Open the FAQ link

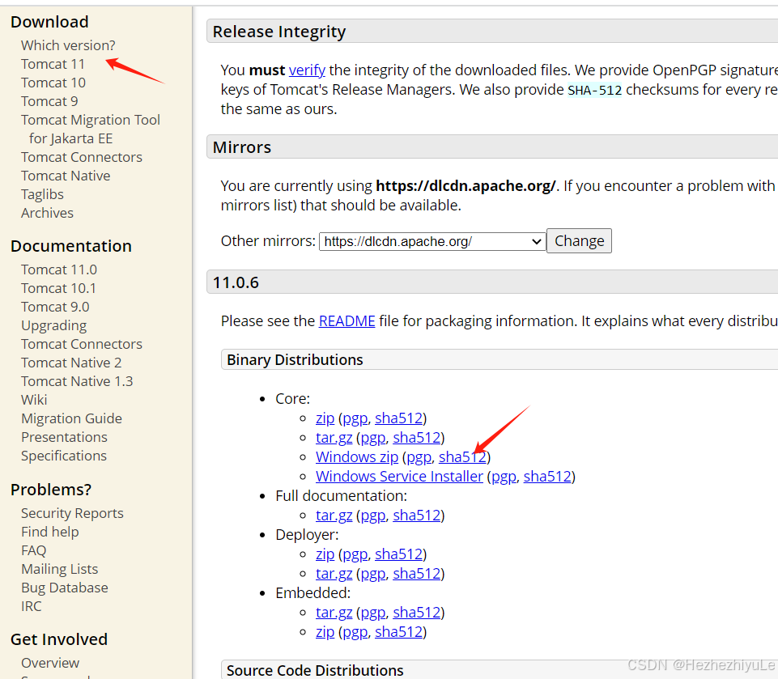(x=33, y=550)
